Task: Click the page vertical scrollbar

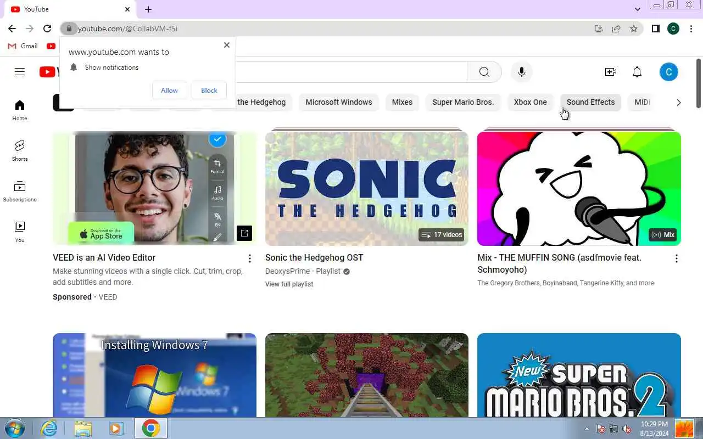Action: click(699, 82)
